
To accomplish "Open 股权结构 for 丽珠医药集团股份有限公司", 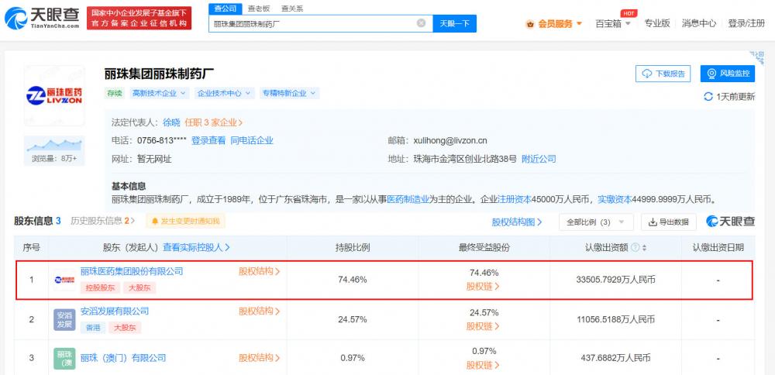I will coord(260,270).
